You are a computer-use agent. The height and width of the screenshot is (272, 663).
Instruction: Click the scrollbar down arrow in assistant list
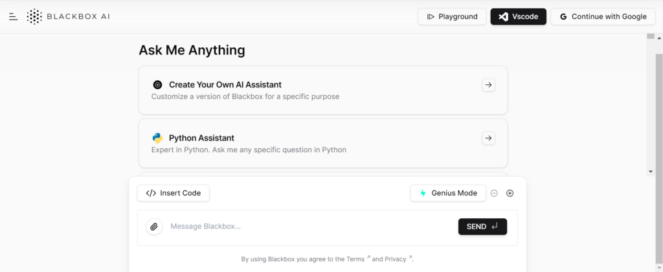tap(651, 172)
